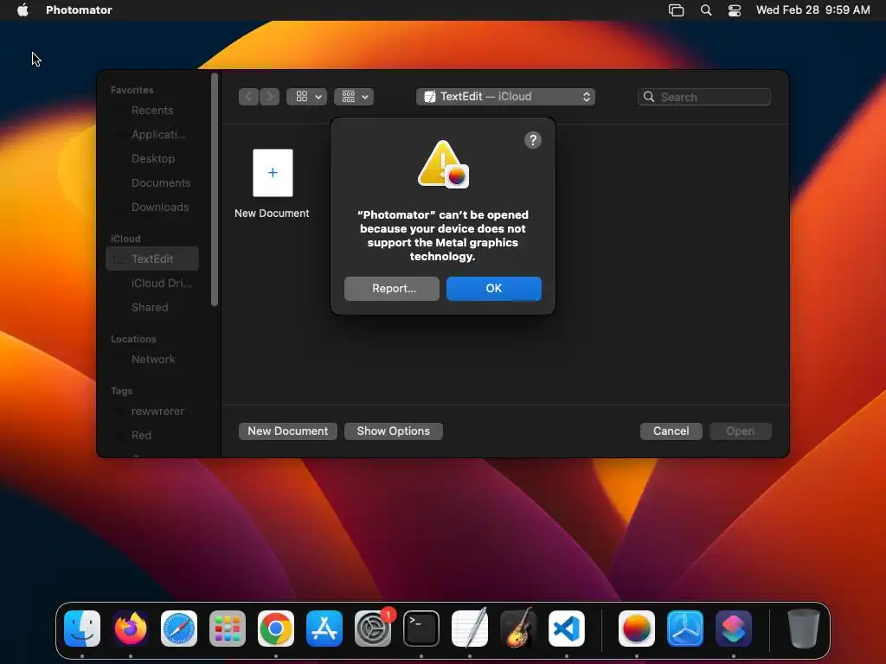The width and height of the screenshot is (886, 664).
Task: Select Desktop in the sidebar
Action: tap(152, 159)
